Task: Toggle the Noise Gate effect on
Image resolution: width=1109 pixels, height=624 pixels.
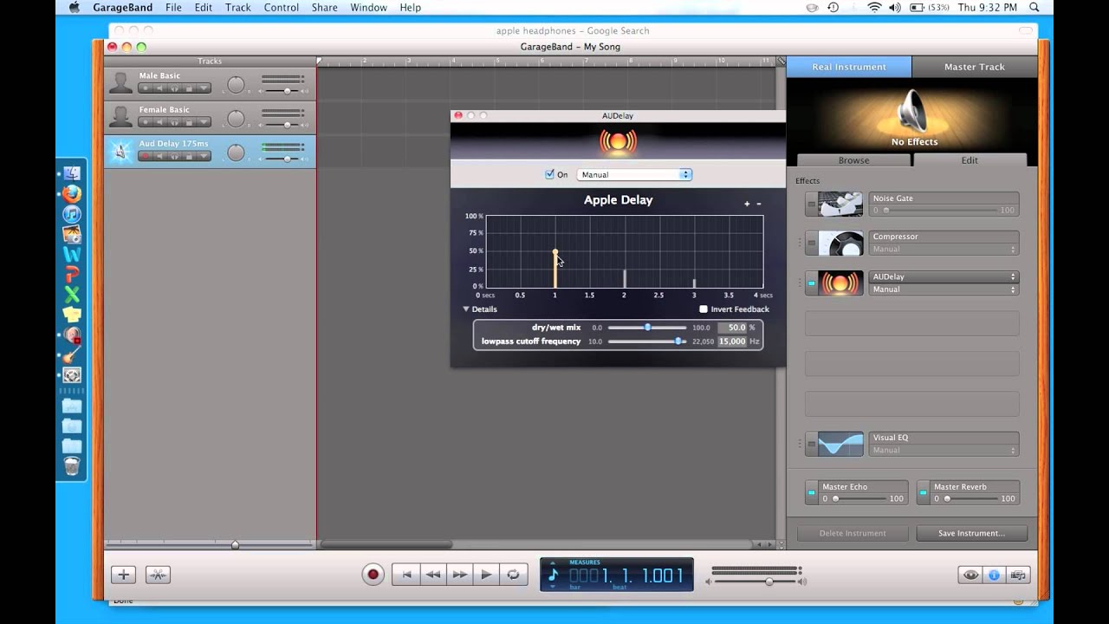Action: pos(812,205)
